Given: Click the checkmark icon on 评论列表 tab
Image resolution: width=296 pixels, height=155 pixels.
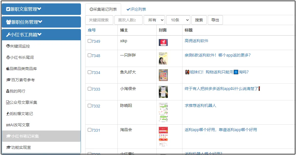Looking at the screenshot, I should [x=128, y=9].
